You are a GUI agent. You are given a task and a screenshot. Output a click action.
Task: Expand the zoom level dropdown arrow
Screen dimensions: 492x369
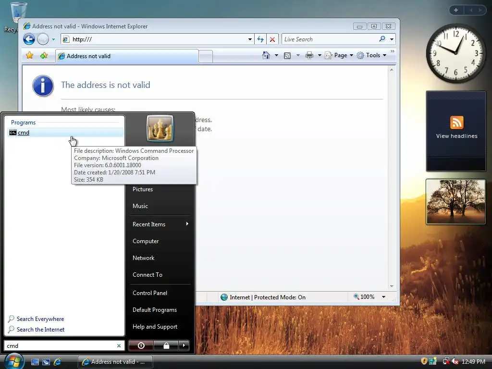[383, 297]
